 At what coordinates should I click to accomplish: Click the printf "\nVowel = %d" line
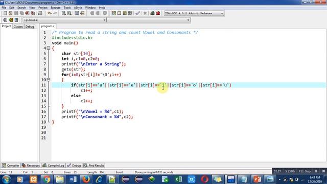[x=92, y=111]
